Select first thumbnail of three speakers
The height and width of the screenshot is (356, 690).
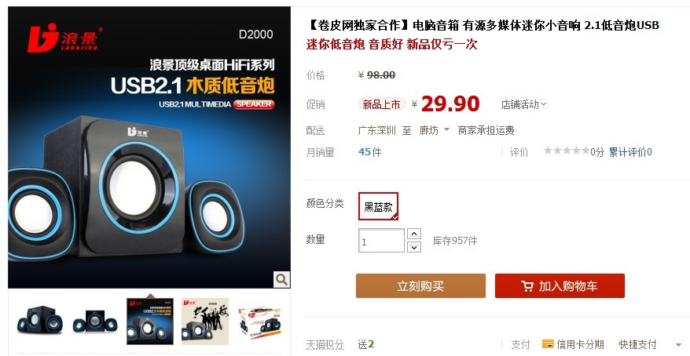click(40, 321)
